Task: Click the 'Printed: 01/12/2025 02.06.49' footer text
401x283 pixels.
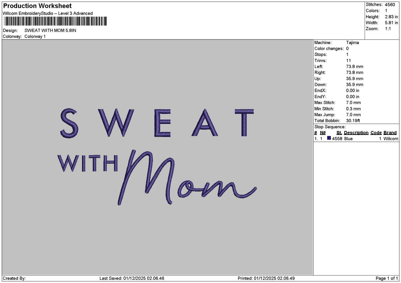Action: pos(266,278)
